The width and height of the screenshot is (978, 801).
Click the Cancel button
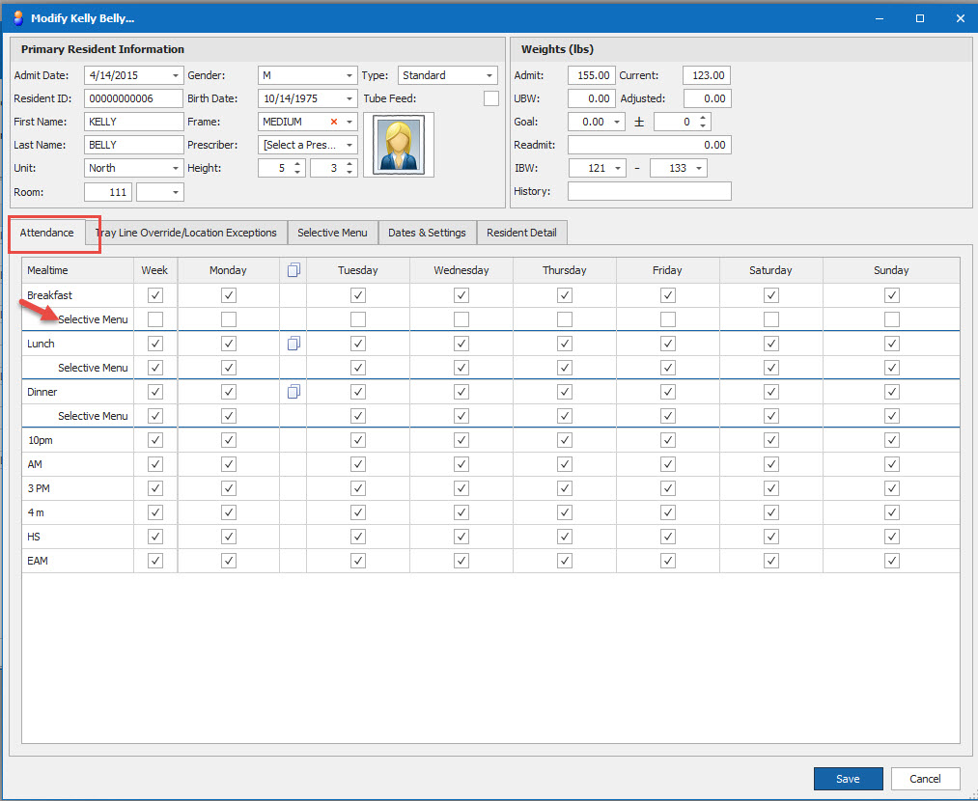tap(925, 779)
